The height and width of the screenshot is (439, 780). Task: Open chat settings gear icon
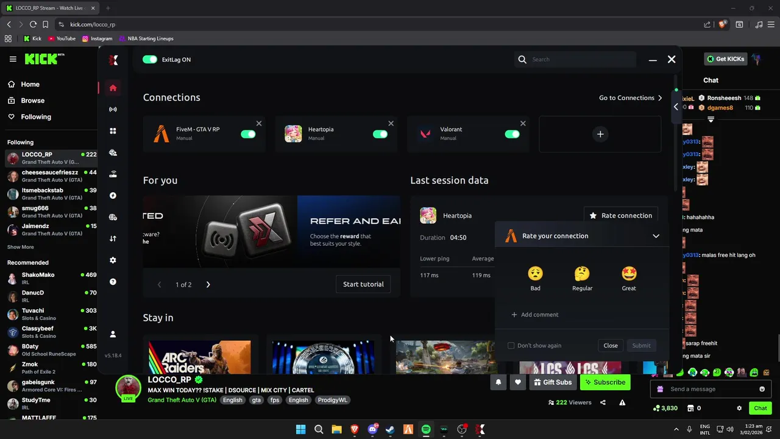tap(739, 408)
